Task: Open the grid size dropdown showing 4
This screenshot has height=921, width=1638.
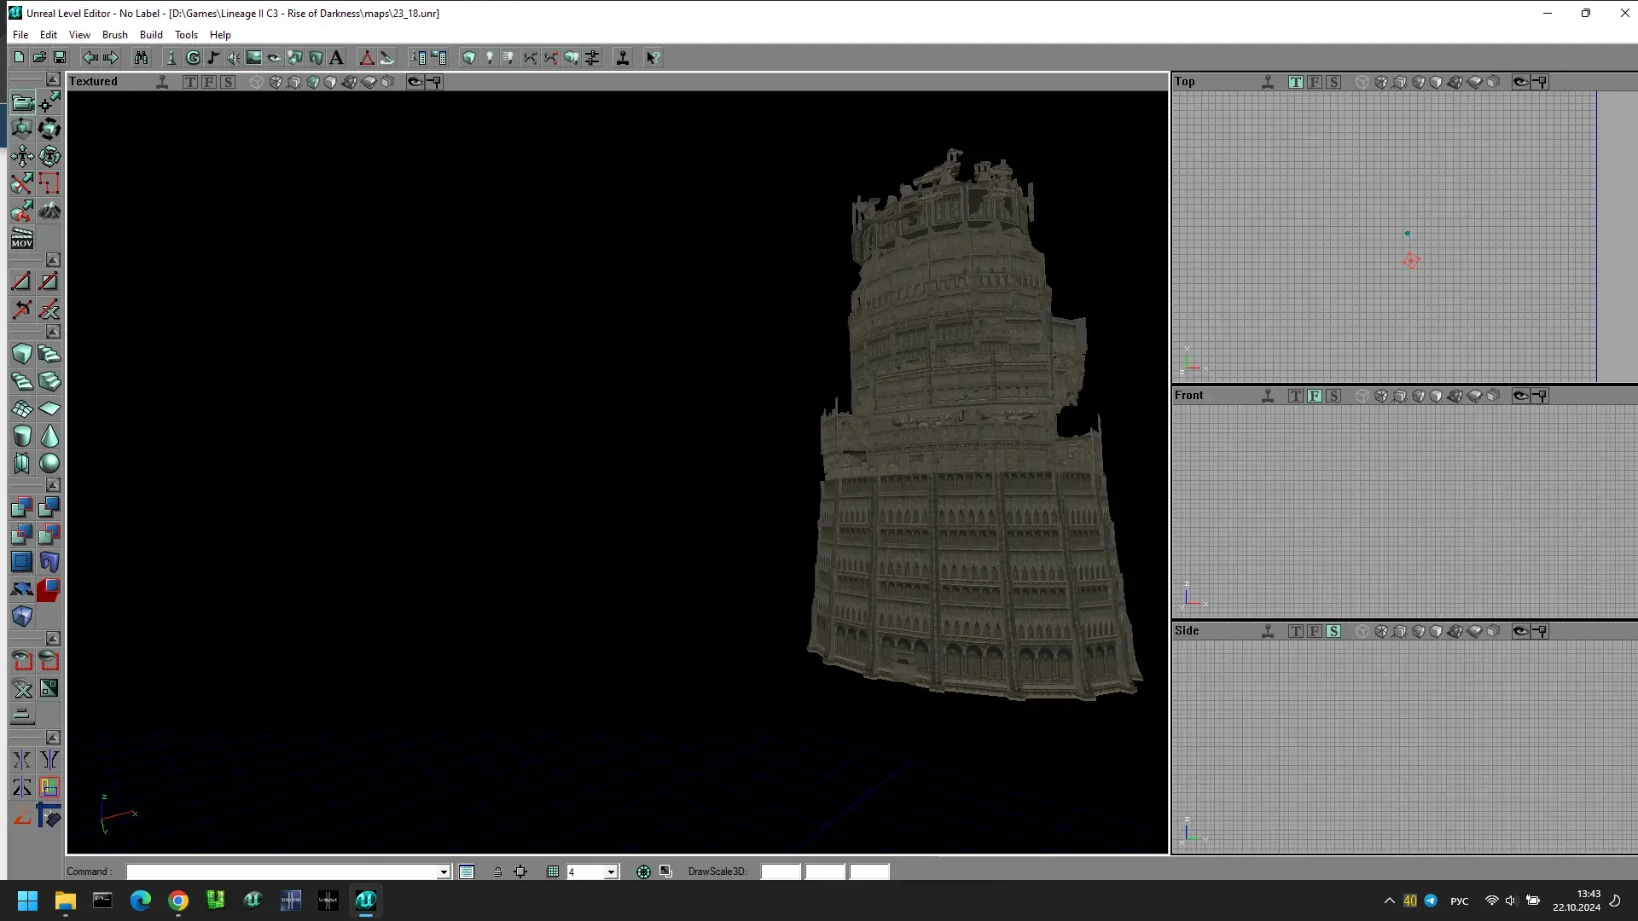Action: pos(611,872)
